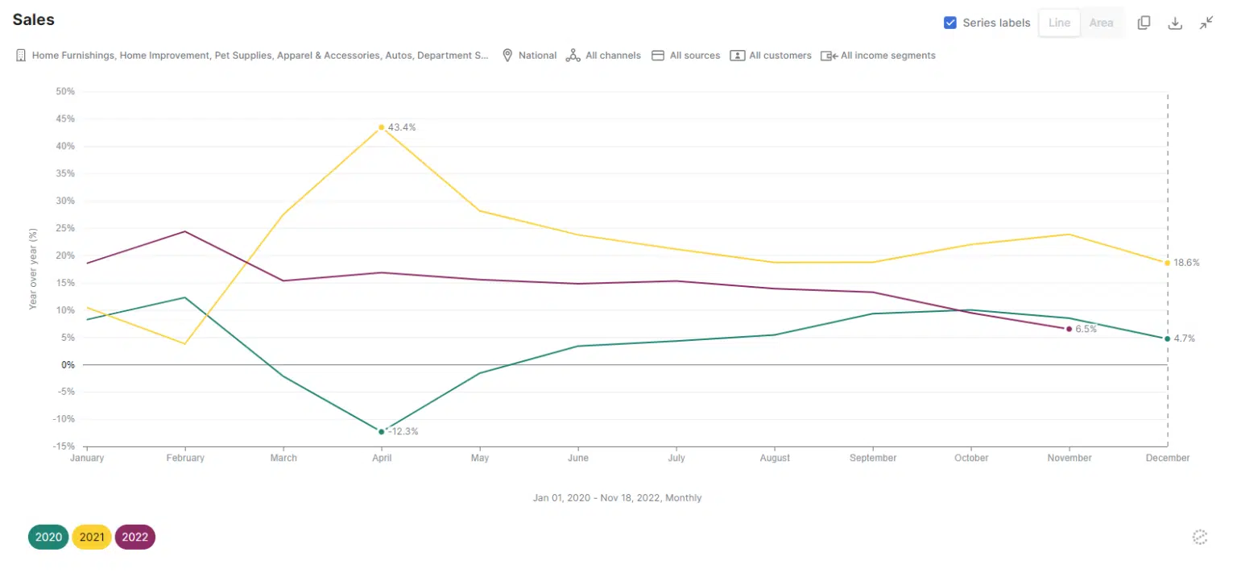The image size is (1237, 573).
Task: Uncheck the Series labels checkbox
Action: [x=950, y=23]
